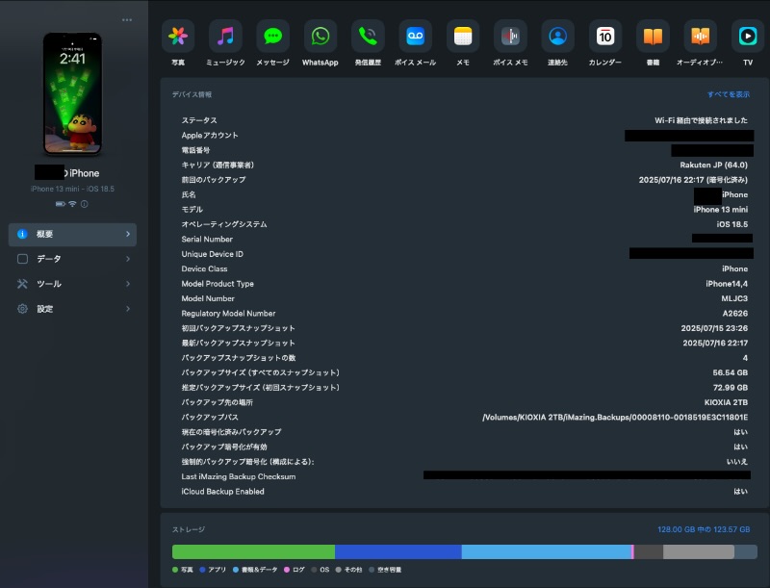Open the three-dot more options menu
This screenshot has height=588, width=770.
(x=127, y=20)
